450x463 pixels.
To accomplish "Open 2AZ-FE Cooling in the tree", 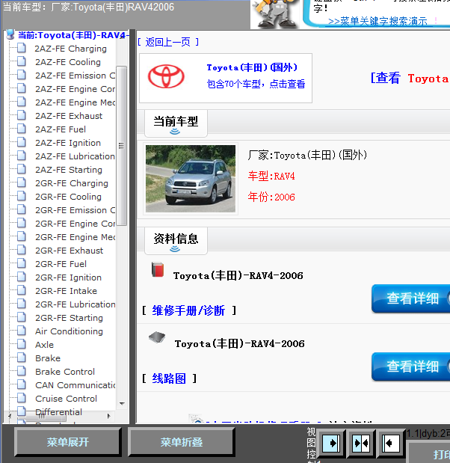I will pyautogui.click(x=68, y=62).
